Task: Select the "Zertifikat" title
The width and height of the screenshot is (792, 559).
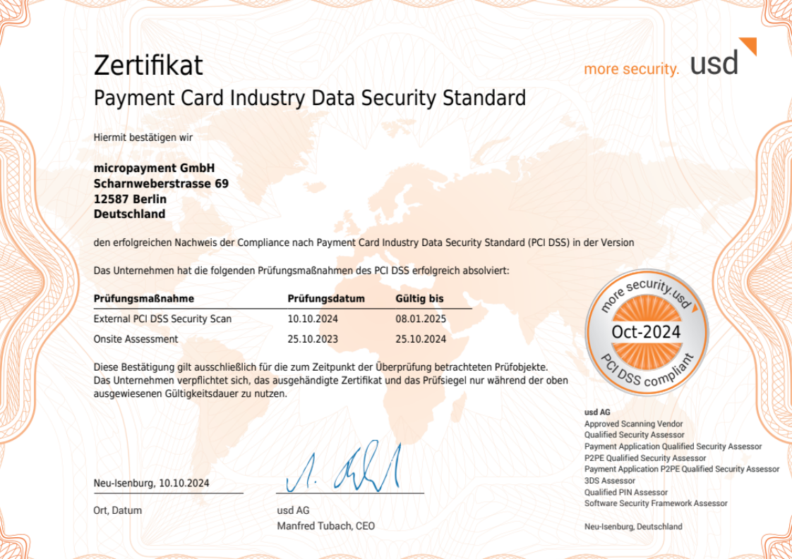Action: click(148, 66)
